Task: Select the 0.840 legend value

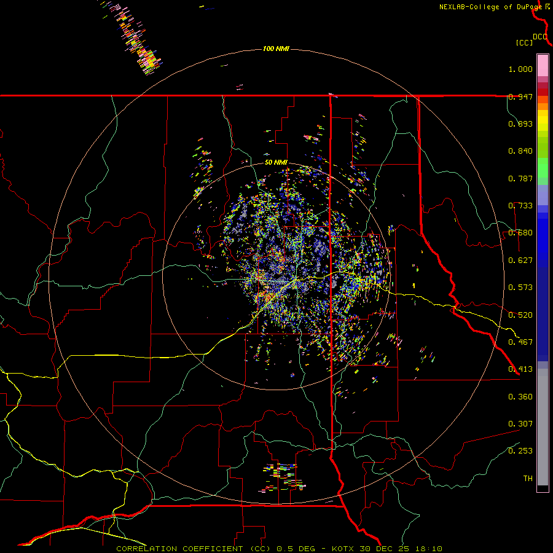Action: click(520, 151)
